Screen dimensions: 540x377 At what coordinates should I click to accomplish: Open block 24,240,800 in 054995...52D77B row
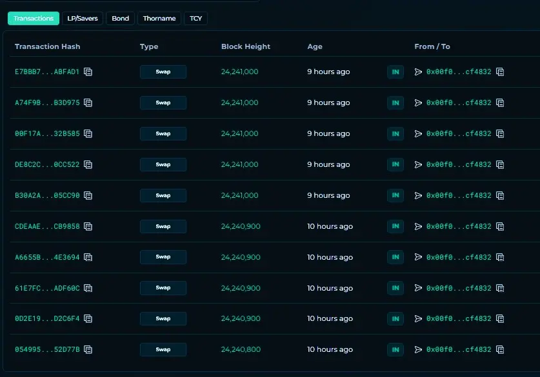pos(241,349)
